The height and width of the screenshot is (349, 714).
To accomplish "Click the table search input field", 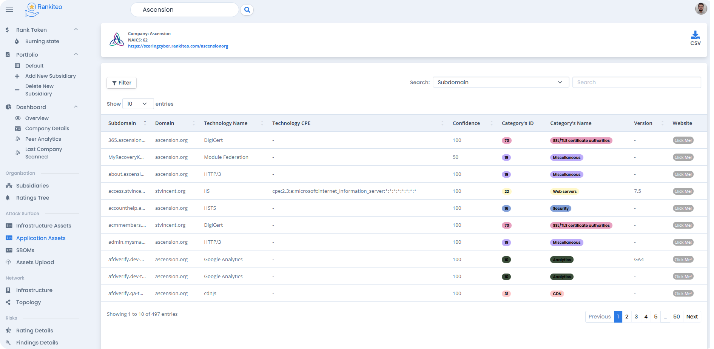I will (x=636, y=82).
